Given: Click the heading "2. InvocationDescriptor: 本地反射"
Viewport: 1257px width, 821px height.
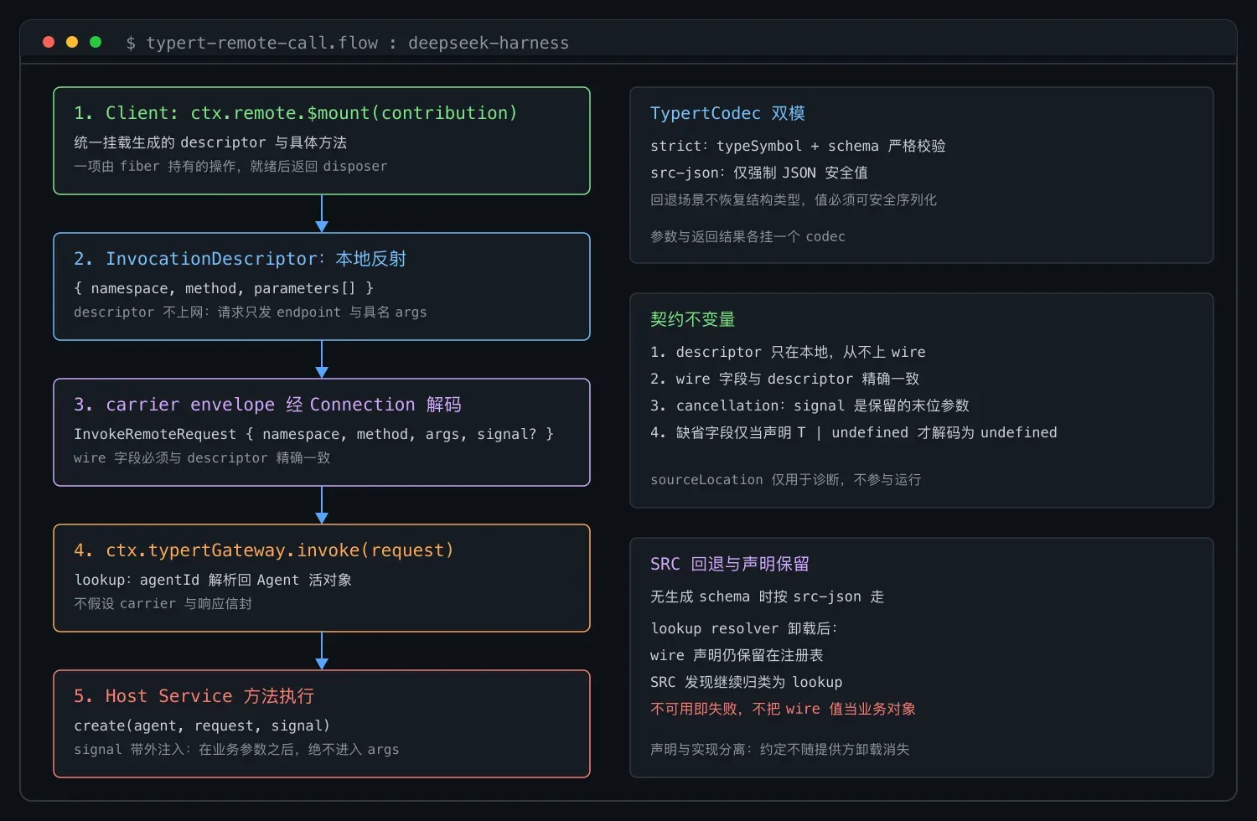Looking at the screenshot, I should (240, 259).
